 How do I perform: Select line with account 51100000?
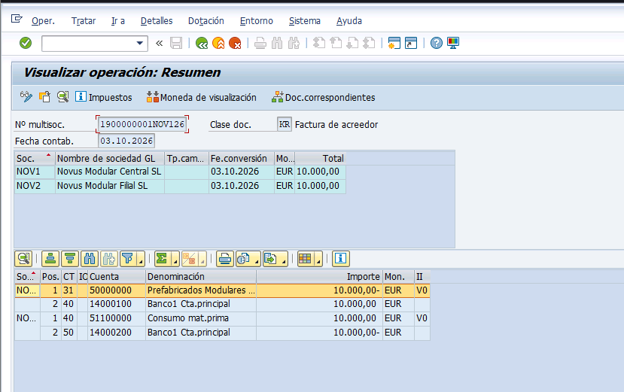coord(222,318)
